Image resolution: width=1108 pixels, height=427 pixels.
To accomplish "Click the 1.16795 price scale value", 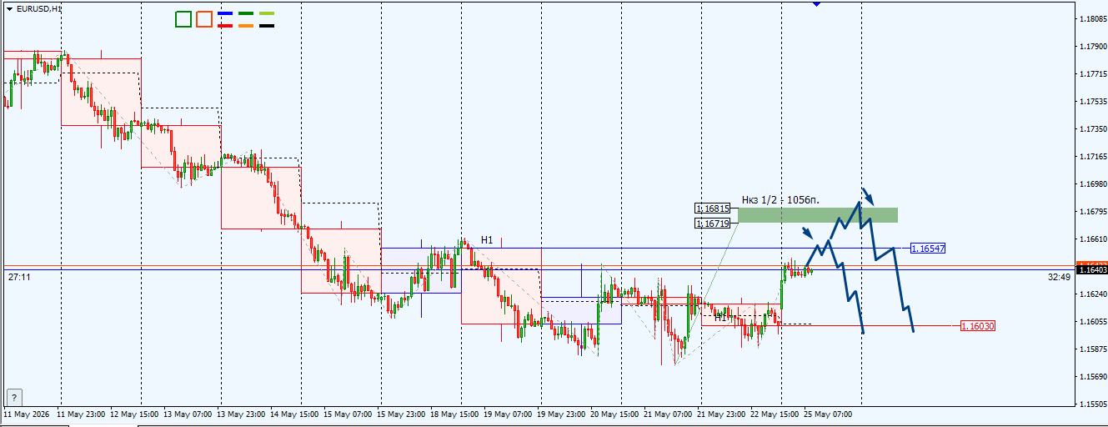I will pyautogui.click(x=1092, y=211).
